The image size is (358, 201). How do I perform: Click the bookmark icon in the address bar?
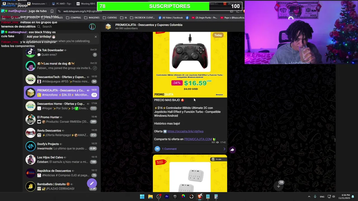(x=52, y=11)
